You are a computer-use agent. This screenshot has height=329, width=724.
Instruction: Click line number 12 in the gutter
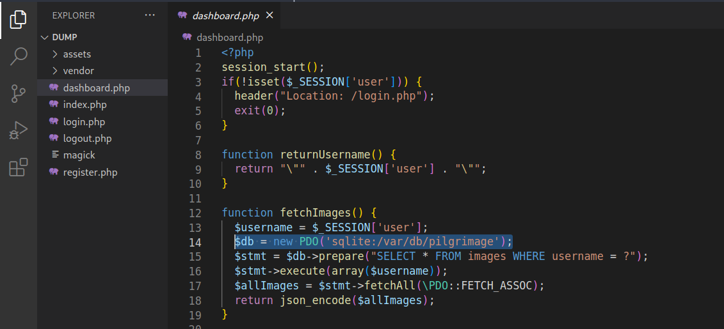(x=195, y=213)
